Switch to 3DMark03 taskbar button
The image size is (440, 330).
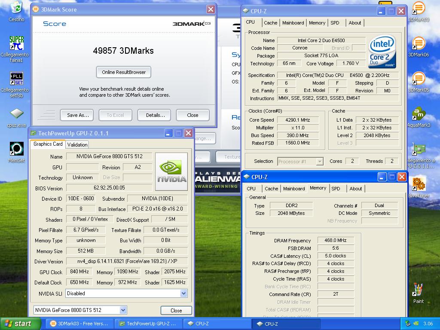click(x=79, y=324)
